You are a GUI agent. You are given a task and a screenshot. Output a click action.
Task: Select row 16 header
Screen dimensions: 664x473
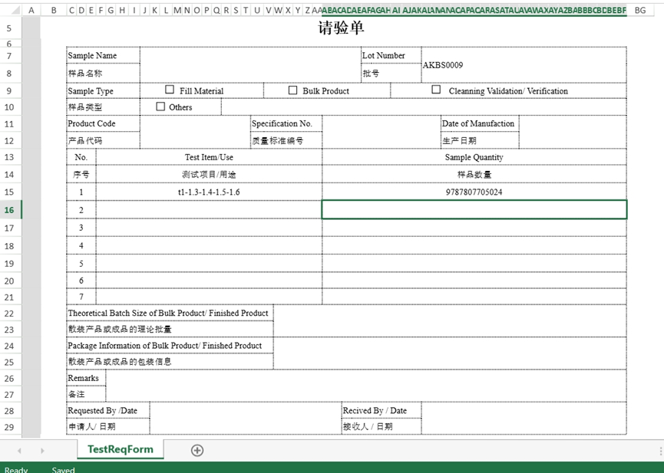pos(10,210)
